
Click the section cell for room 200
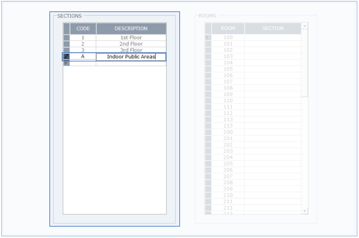click(273, 132)
